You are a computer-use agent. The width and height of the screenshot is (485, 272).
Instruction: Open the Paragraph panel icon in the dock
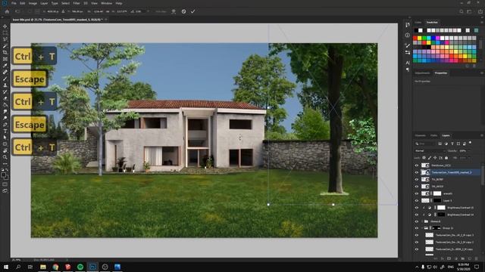tap(408, 70)
